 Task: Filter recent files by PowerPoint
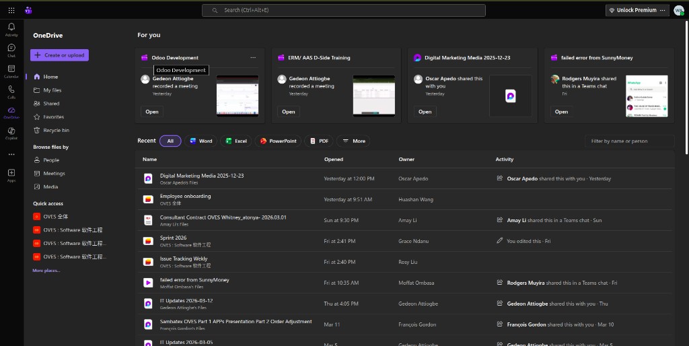coord(278,141)
